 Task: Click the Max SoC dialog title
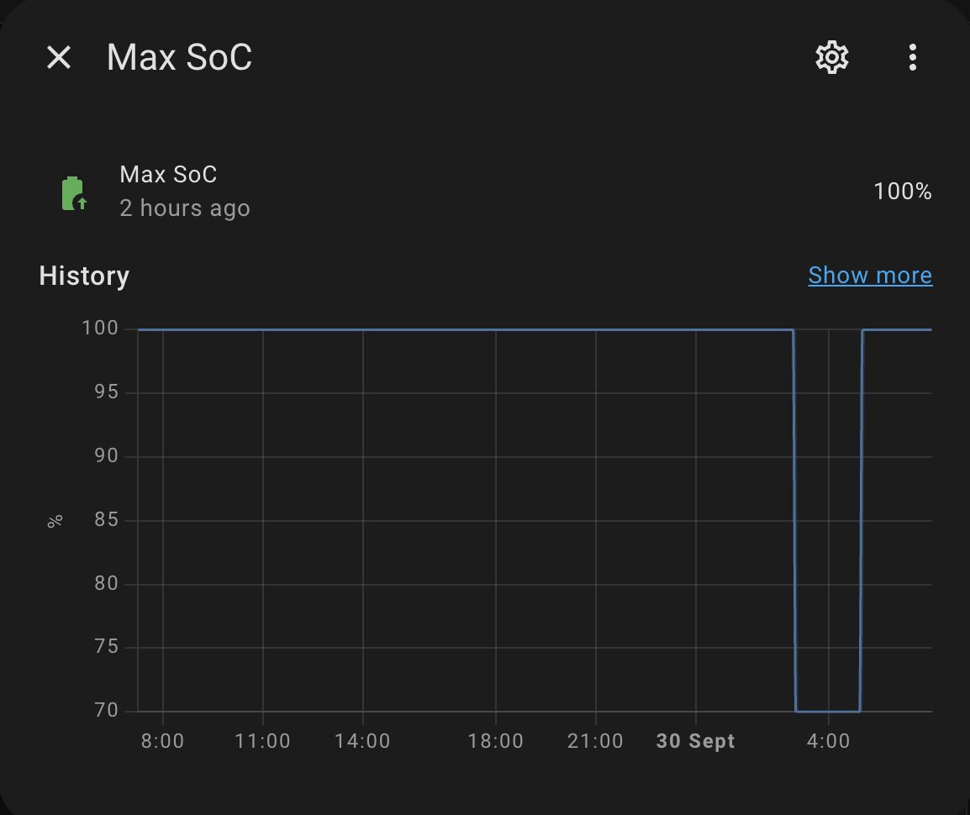coord(179,57)
